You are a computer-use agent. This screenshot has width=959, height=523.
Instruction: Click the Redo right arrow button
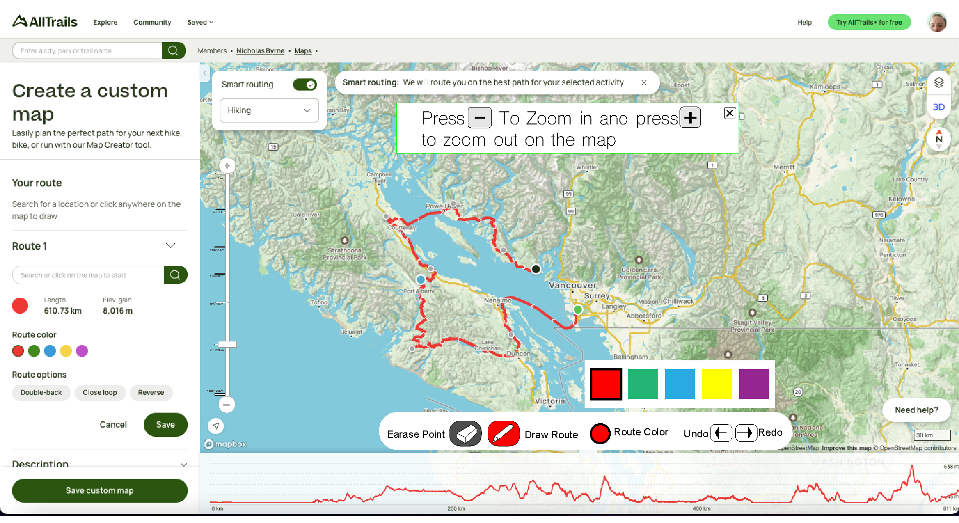coord(746,432)
